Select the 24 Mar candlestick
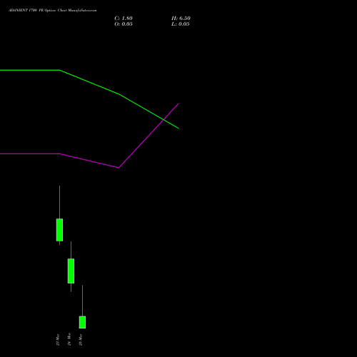 click(71, 271)
